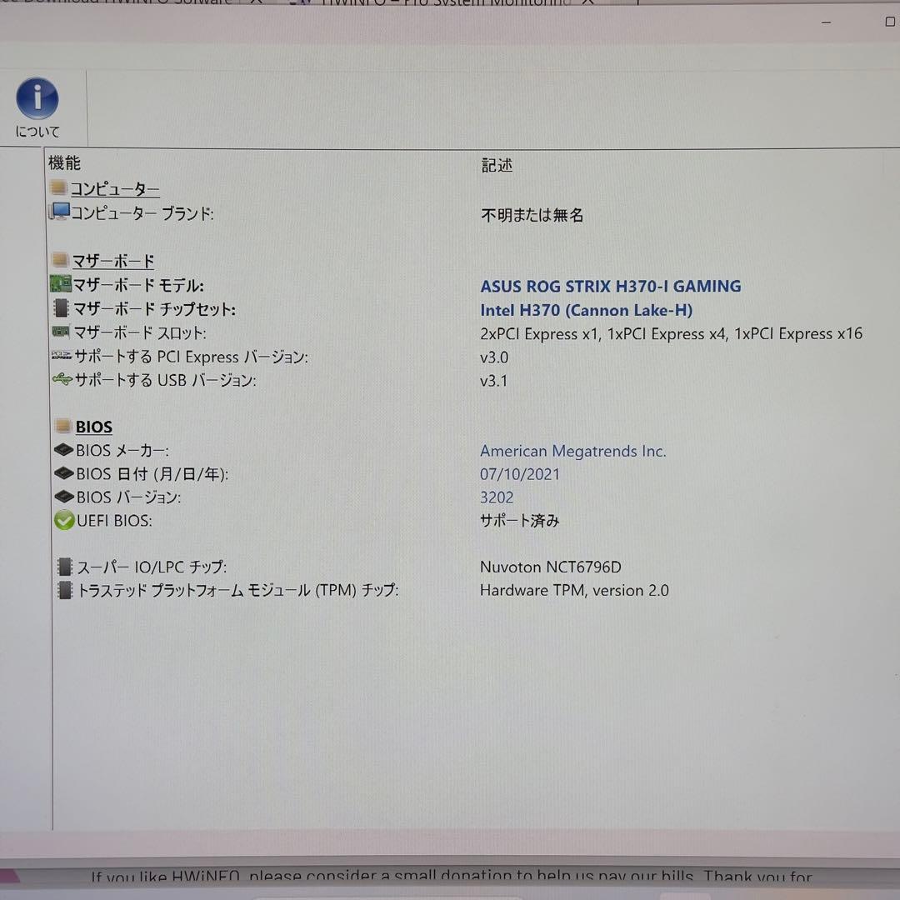Click the 機能 column header
900x900 pixels.
64,163
